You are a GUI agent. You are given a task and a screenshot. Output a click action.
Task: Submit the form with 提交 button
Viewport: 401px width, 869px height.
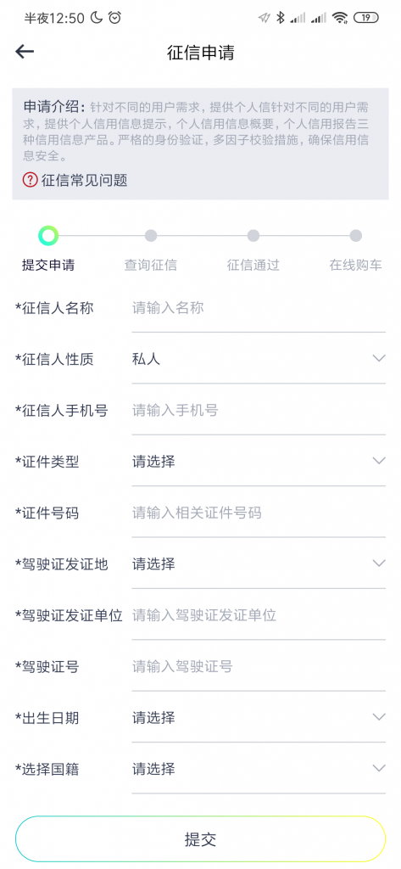point(200,839)
